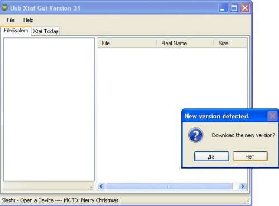
Task: Switch to the FileSystem tab
Action: click(x=16, y=31)
